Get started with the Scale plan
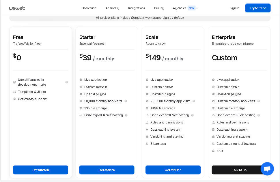This screenshot has height=182, width=280. [x=173, y=170]
